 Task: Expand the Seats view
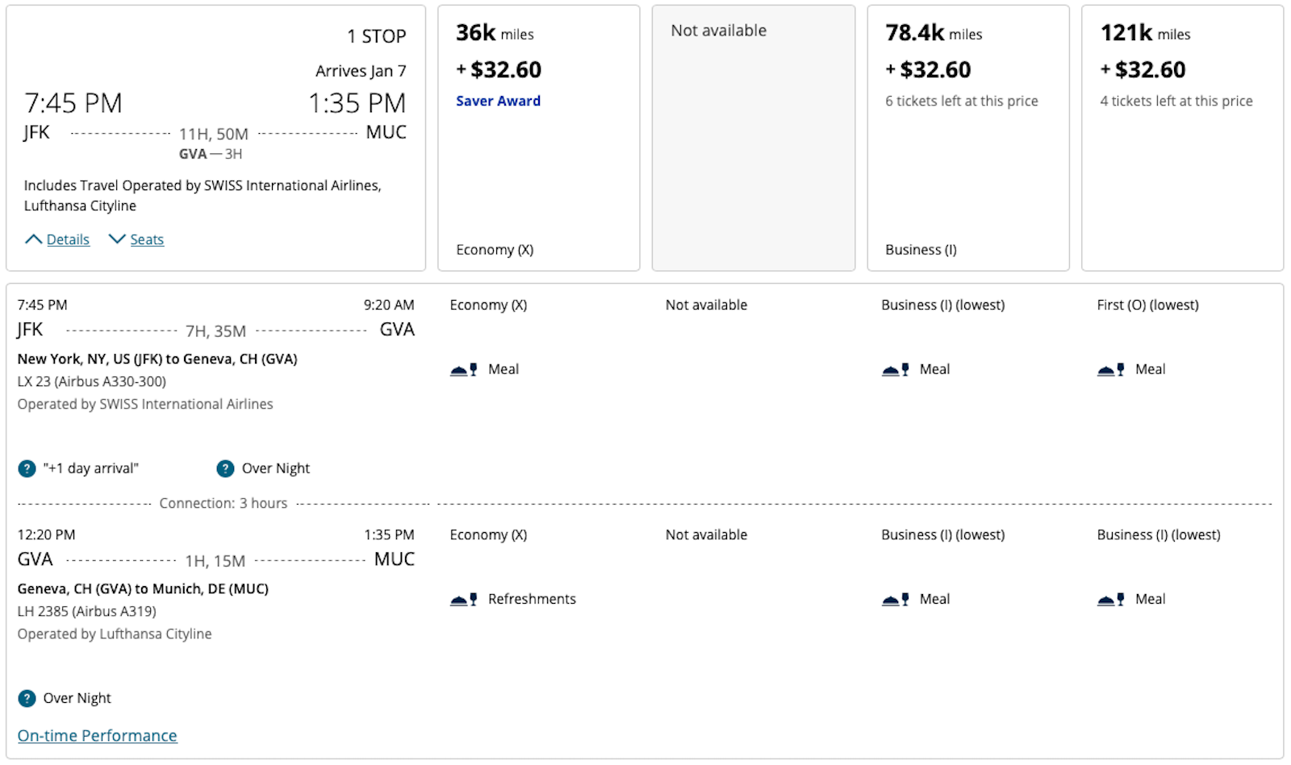pos(147,239)
